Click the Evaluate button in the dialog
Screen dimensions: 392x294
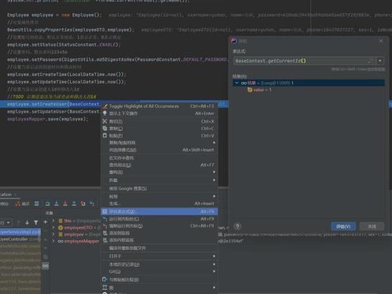(343, 226)
